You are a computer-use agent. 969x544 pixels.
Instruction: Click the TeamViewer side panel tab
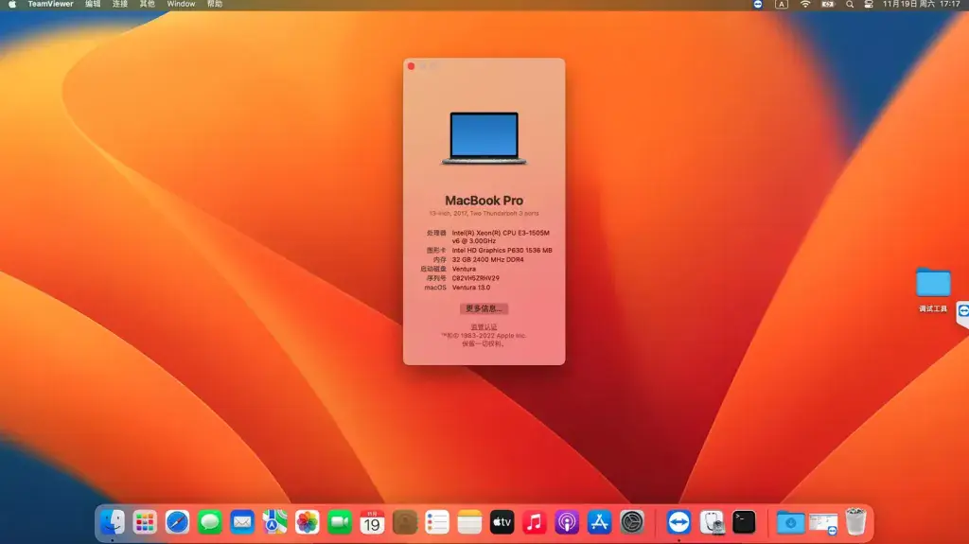(962, 313)
